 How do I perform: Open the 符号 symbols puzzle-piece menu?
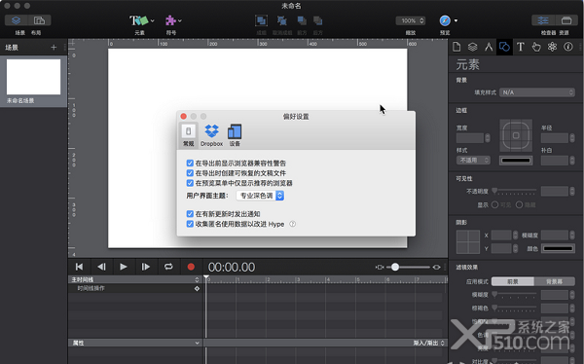tap(173, 20)
